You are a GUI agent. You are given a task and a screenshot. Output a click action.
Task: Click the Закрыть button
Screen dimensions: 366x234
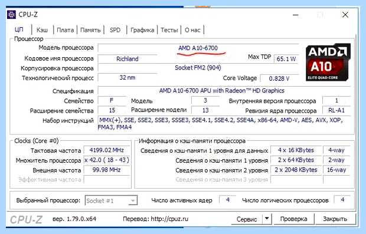point(335,219)
